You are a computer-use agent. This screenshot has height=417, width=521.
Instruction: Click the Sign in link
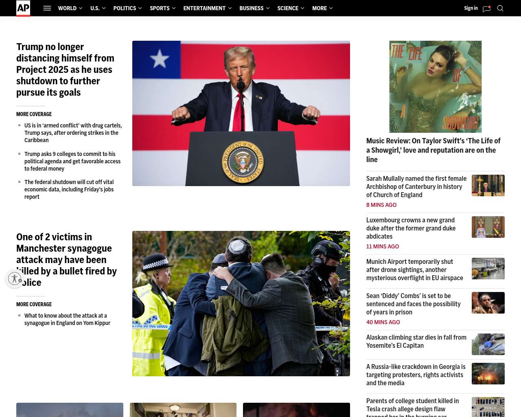471,8
